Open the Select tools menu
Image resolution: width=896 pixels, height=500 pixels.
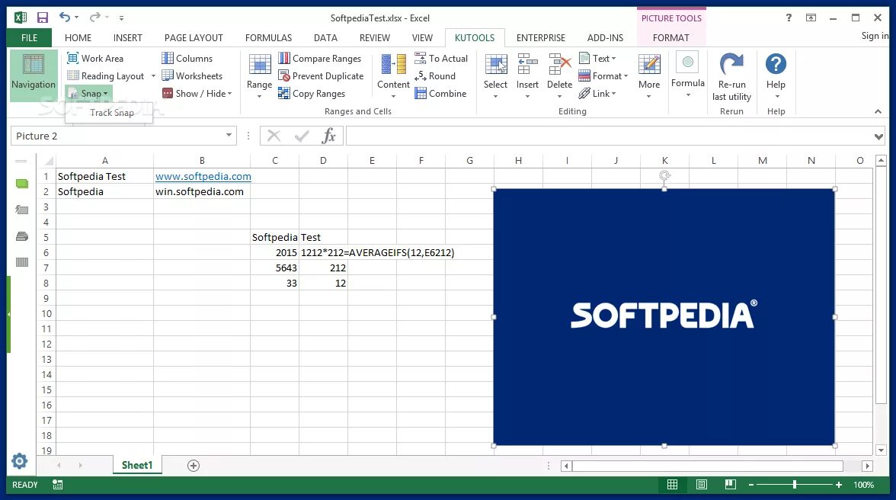point(495,76)
